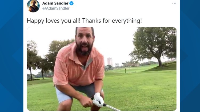This screenshot has height=112, width=200.
Task: Open the tweet's three-dot more menu
Action: click(x=174, y=3)
